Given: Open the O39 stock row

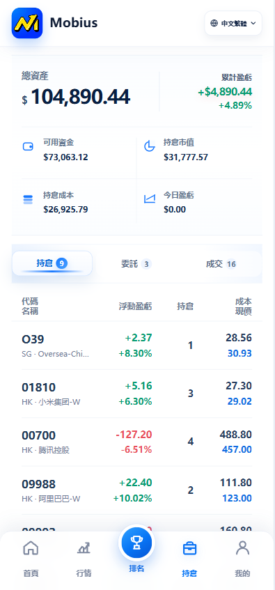Looking at the screenshot, I should pos(137,346).
